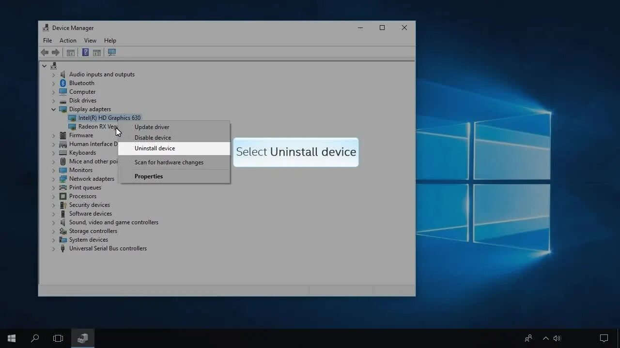Collapse the Display adapters category

pyautogui.click(x=54, y=109)
